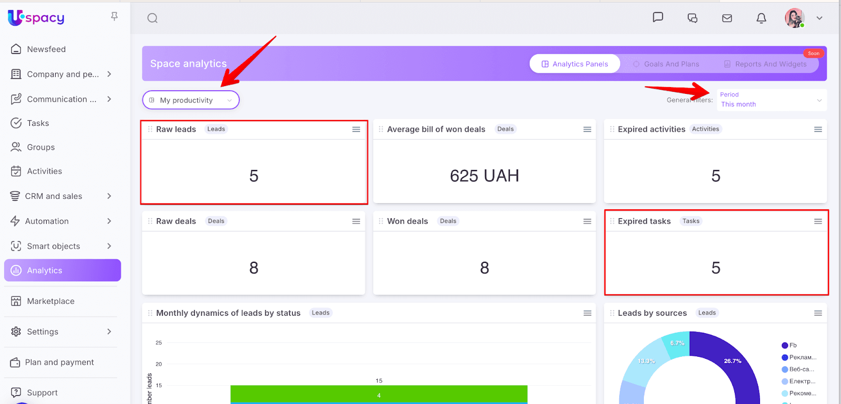Click the Activities tag on Expired activities
Screen dimensions: 841x404
[x=705, y=129]
